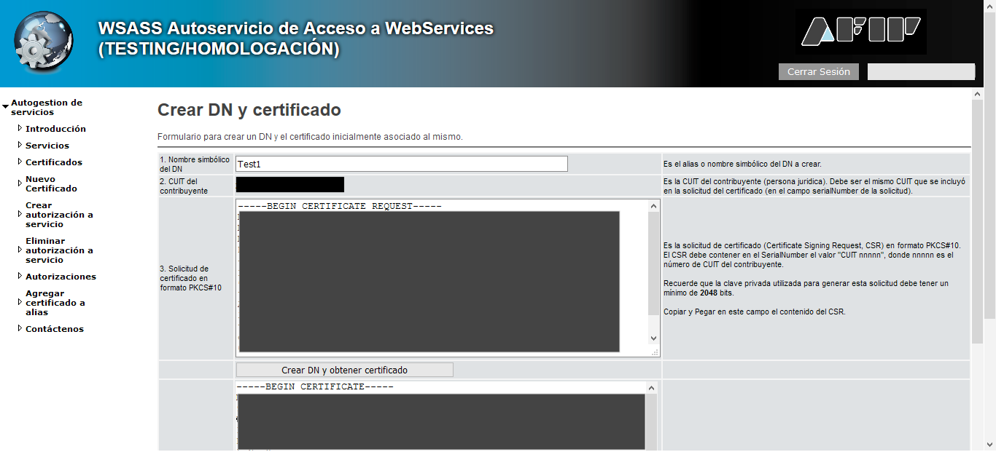Click Crear DN y obtener certificado button
The height and width of the screenshot is (460, 996).
[x=344, y=370]
